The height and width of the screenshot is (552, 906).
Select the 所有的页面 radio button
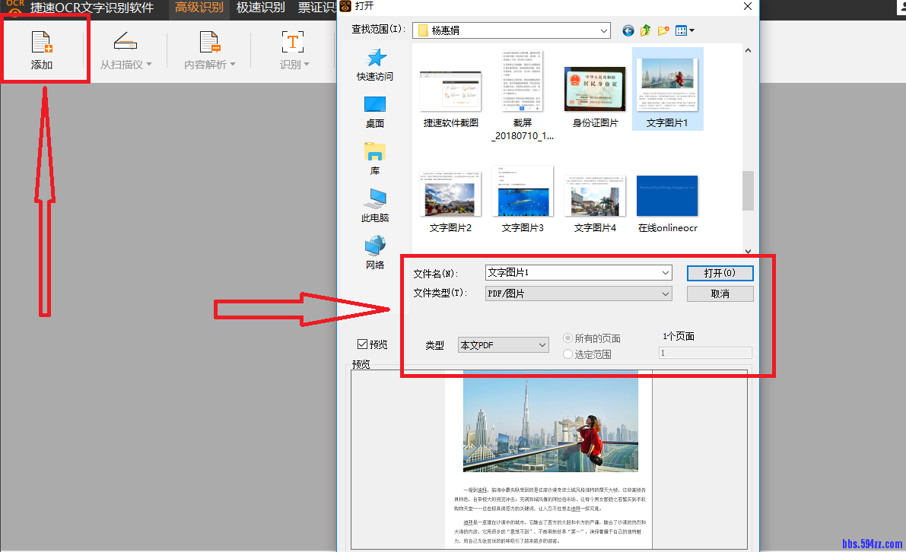(567, 338)
